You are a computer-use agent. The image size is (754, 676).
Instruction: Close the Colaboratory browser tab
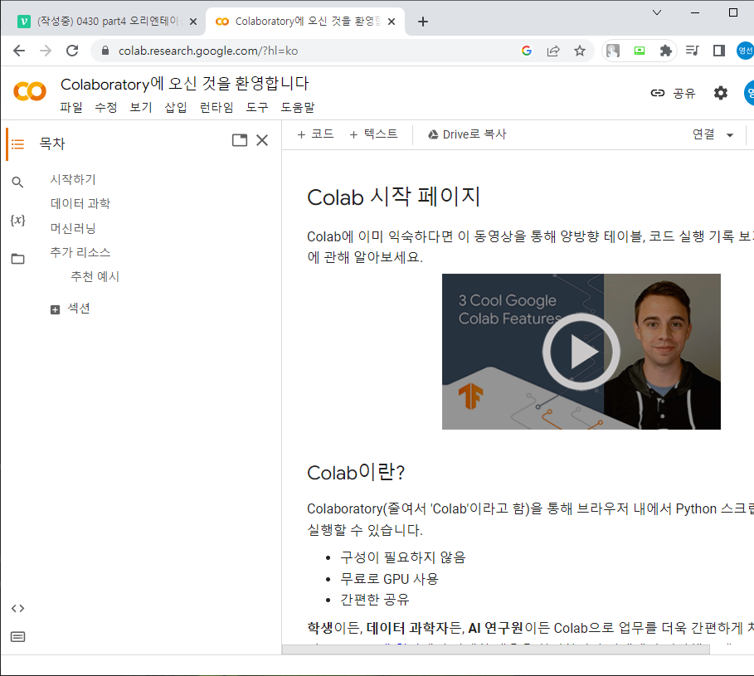(392, 22)
